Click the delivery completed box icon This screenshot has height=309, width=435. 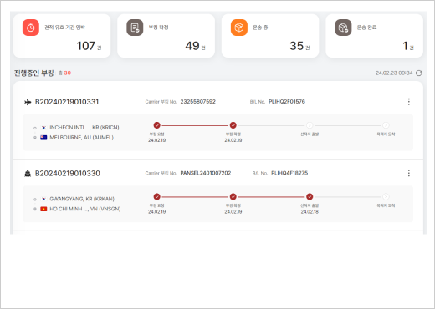343,28
